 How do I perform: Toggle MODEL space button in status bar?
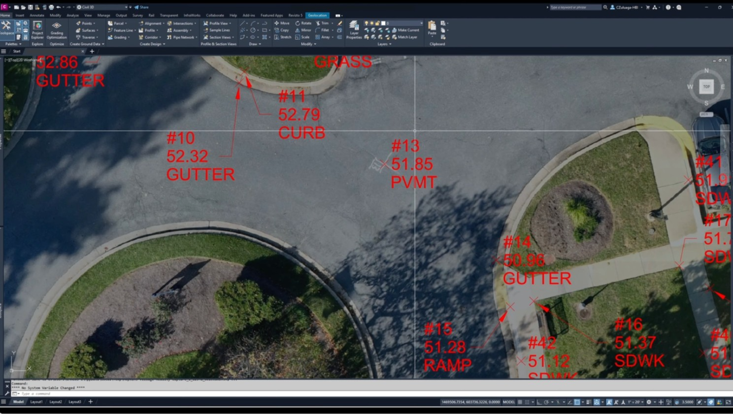point(509,402)
